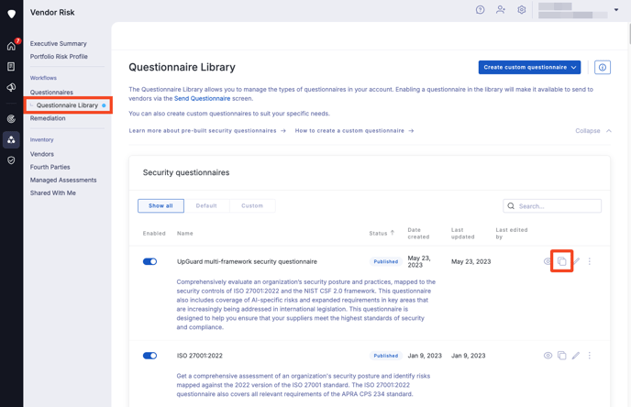Open Questionnaire Library in the sidebar
631x407 pixels.
click(x=68, y=105)
